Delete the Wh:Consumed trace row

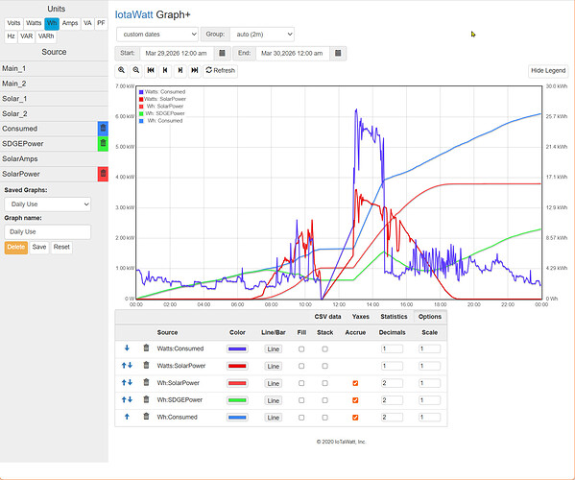pyautogui.click(x=146, y=417)
